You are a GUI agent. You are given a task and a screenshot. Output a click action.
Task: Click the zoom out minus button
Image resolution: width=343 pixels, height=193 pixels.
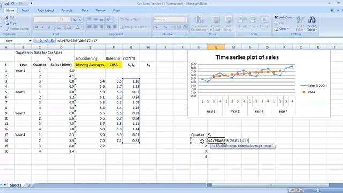tap(318, 190)
